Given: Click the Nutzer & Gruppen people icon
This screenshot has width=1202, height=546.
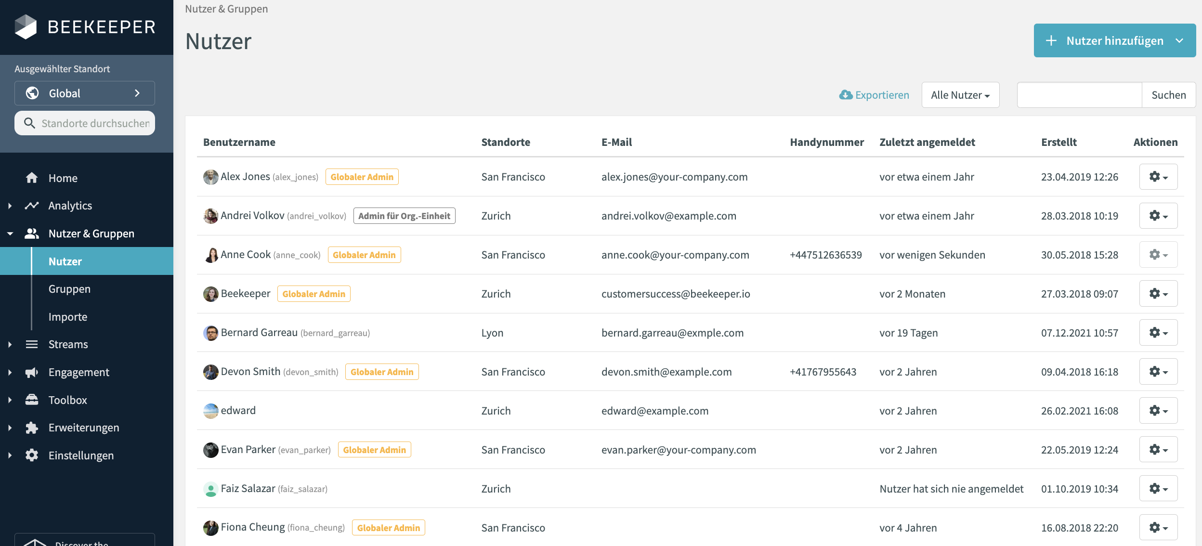Looking at the screenshot, I should point(32,233).
